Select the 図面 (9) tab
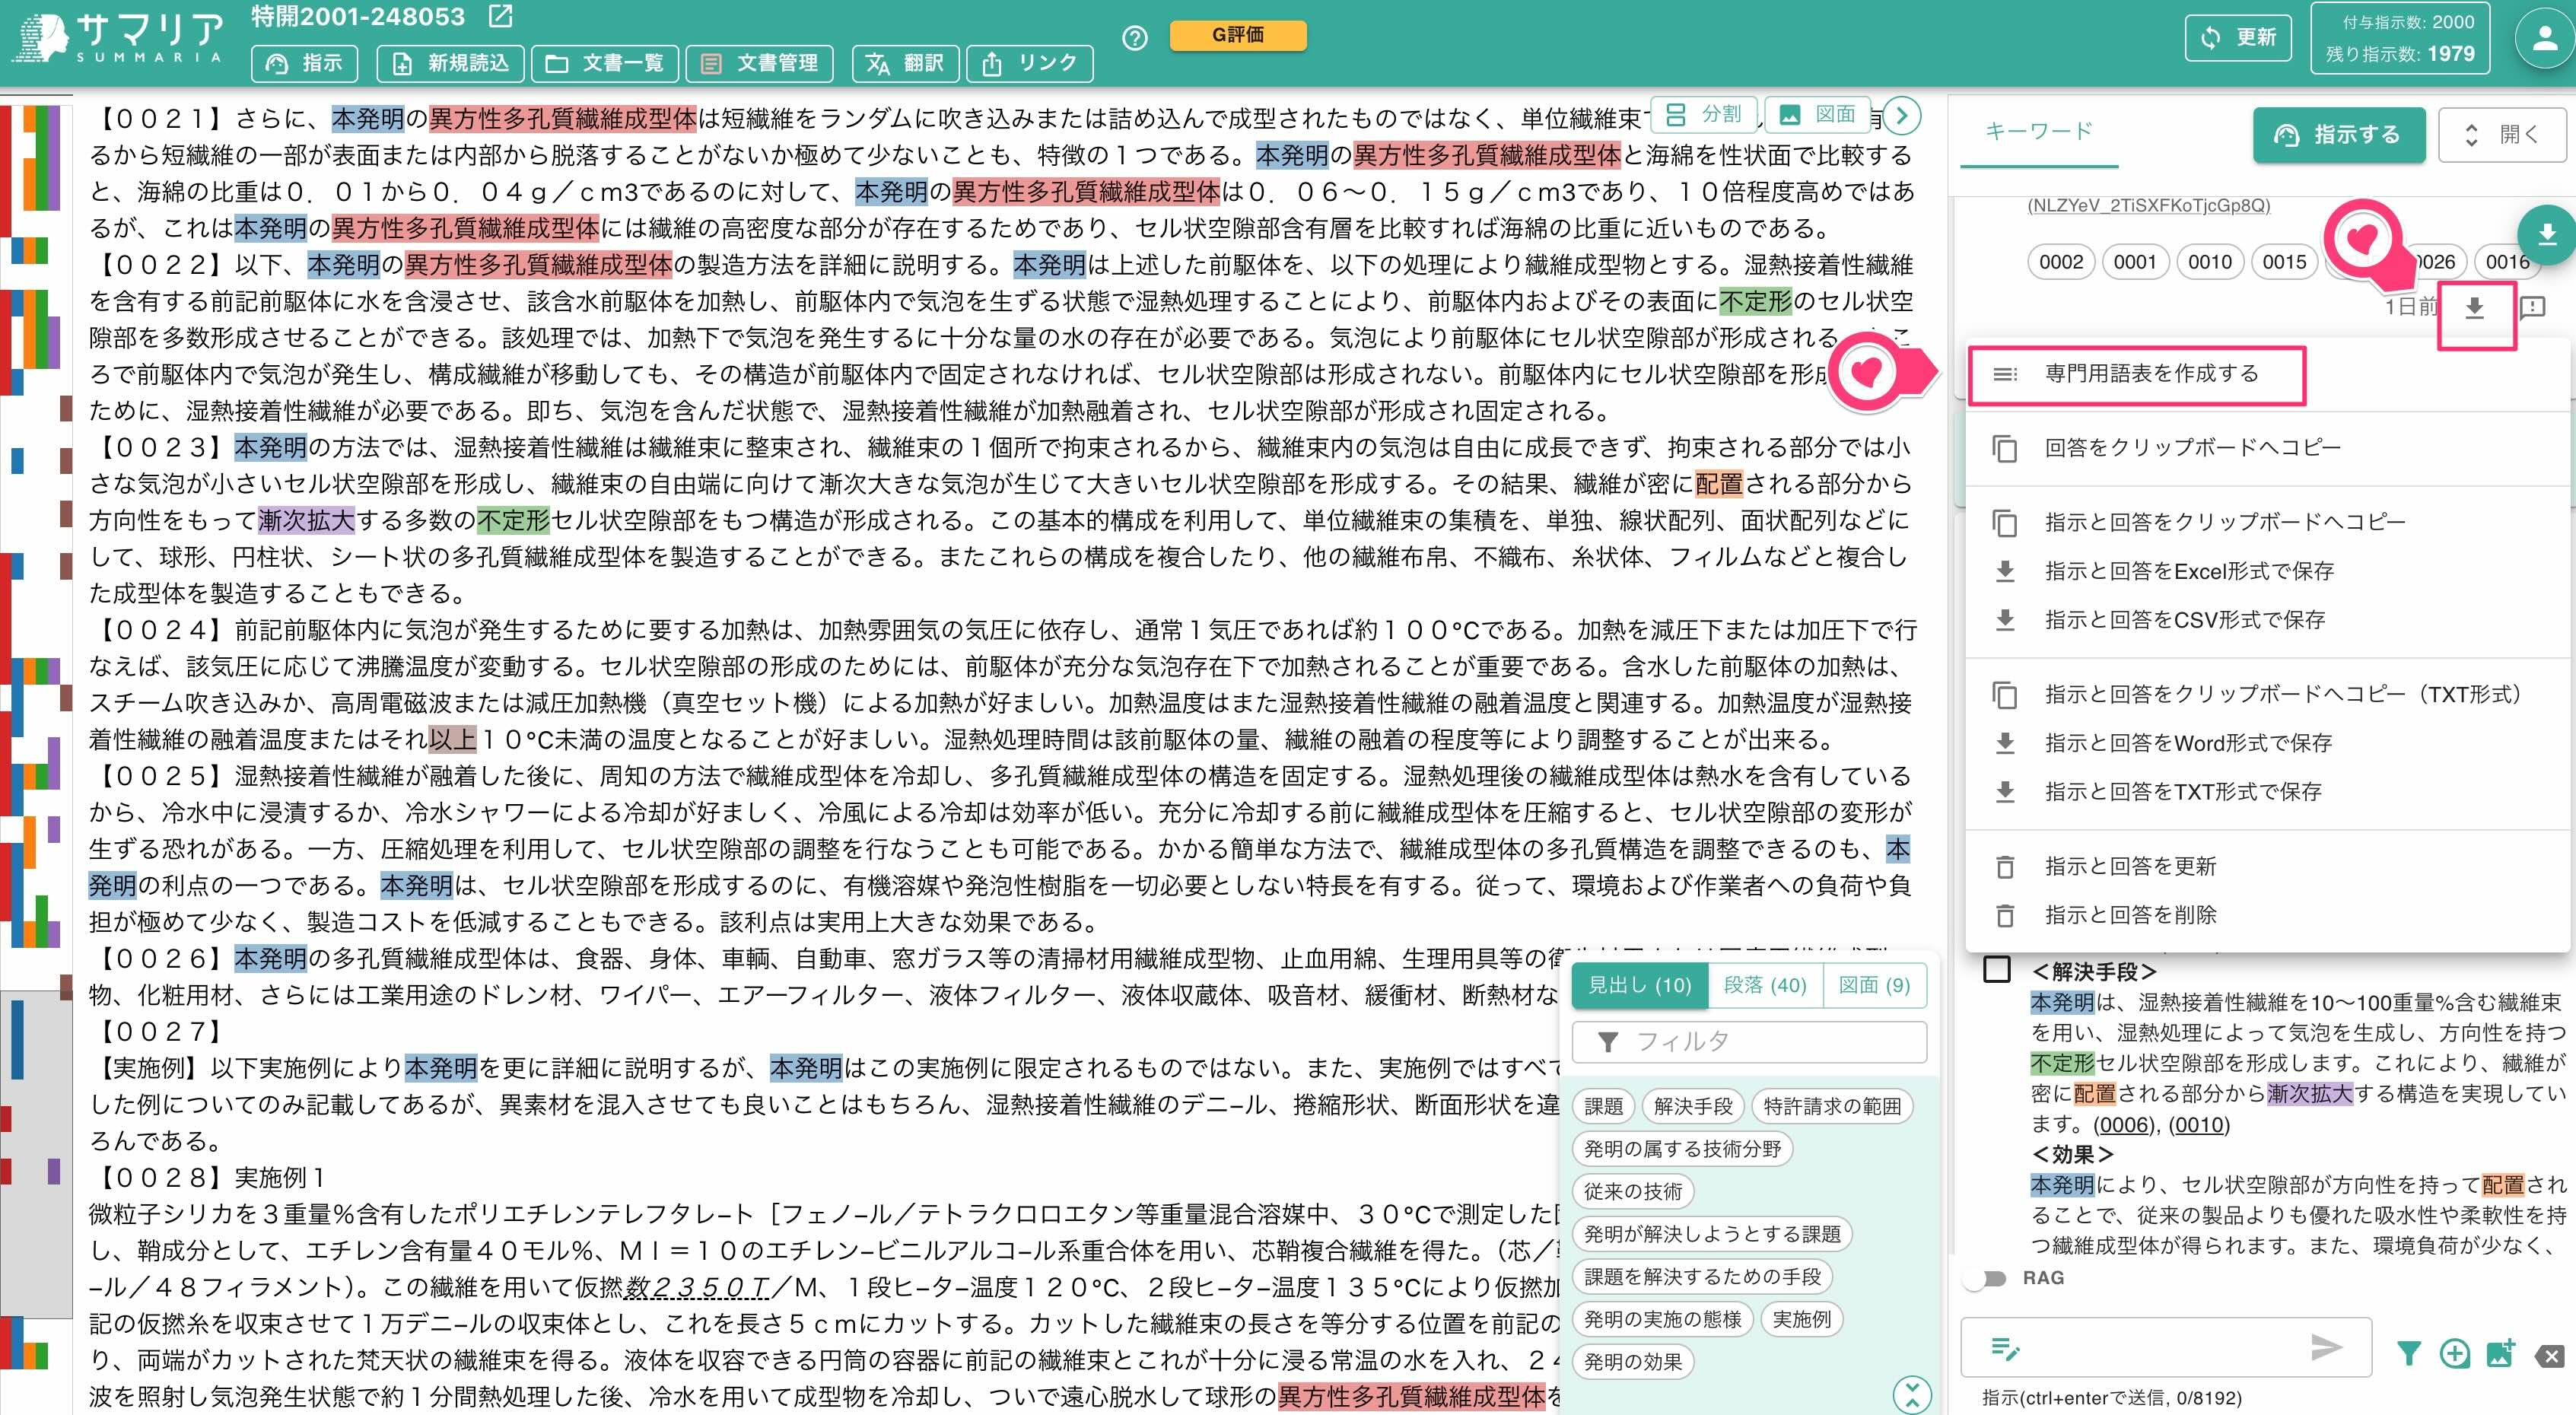 click(1874, 986)
